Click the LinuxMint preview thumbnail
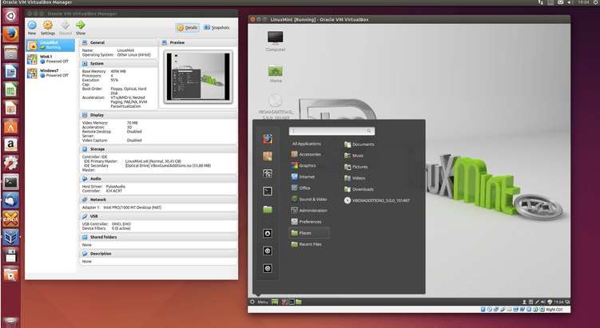The image size is (600, 328). pyautogui.click(x=198, y=77)
